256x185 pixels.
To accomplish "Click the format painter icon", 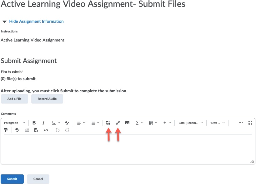I will 6,130.
